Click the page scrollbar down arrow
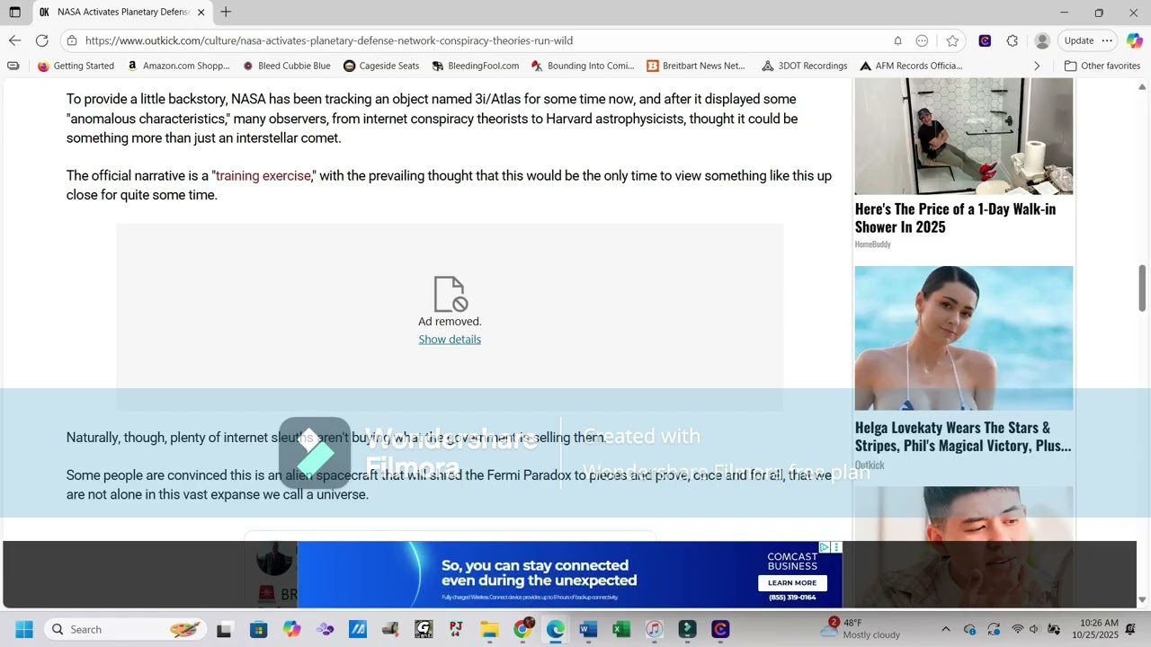 coord(1143,600)
